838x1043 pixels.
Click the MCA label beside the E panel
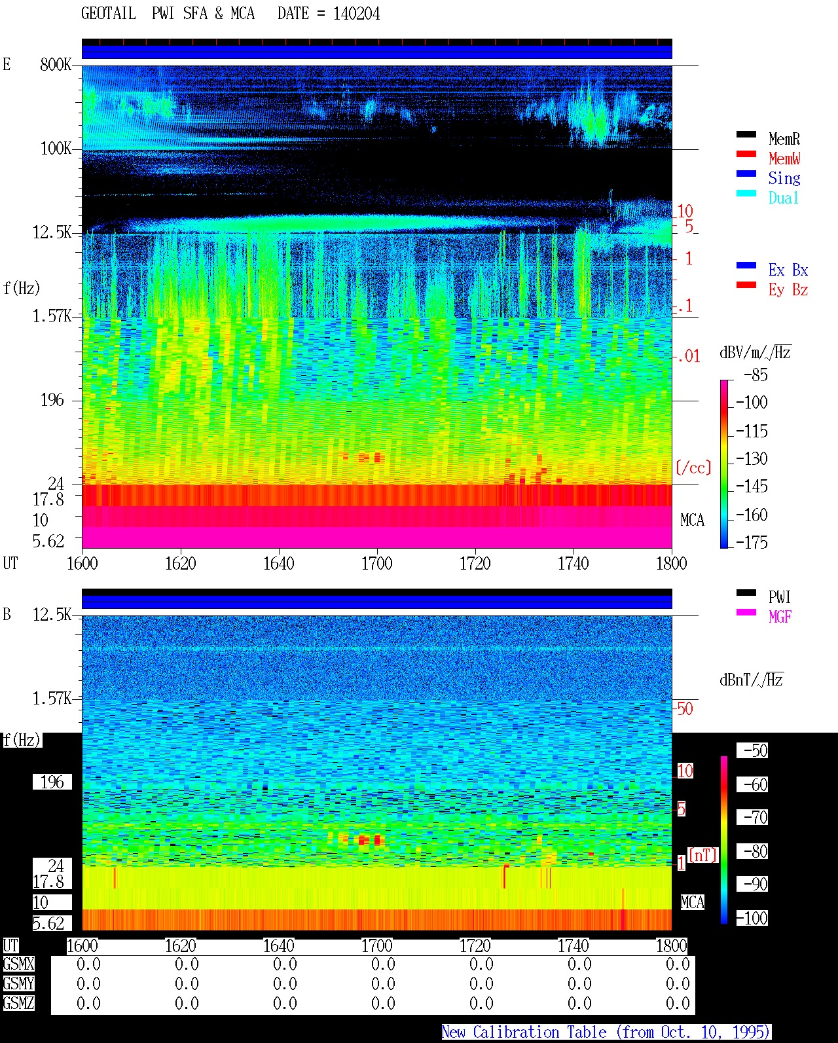click(x=692, y=520)
